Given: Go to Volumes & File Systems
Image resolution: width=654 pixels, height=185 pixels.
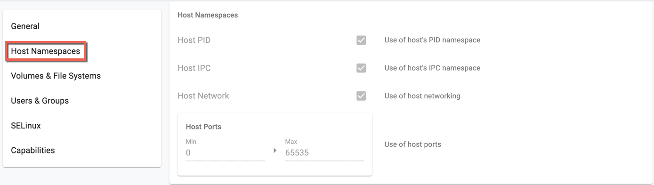Looking at the screenshot, I should coord(56,76).
